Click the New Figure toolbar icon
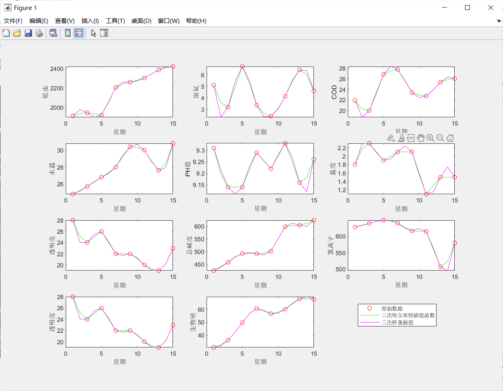503x391 pixels. (6, 33)
